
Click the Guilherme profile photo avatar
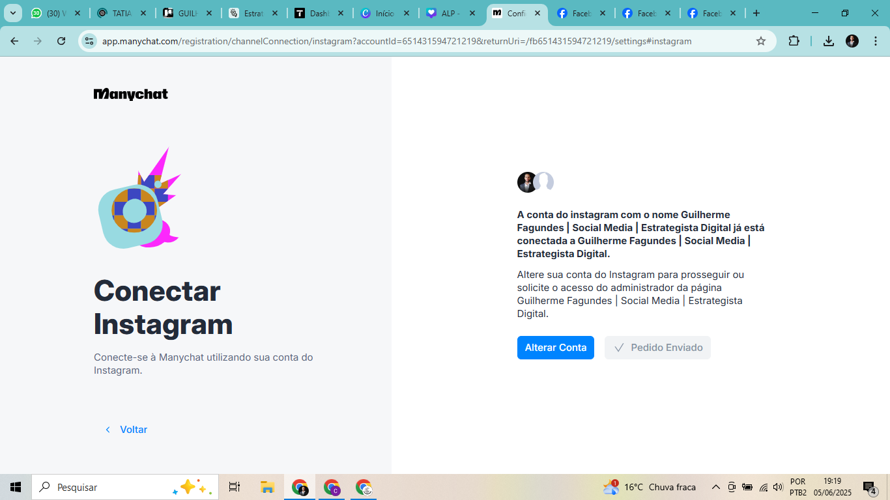[527, 182]
